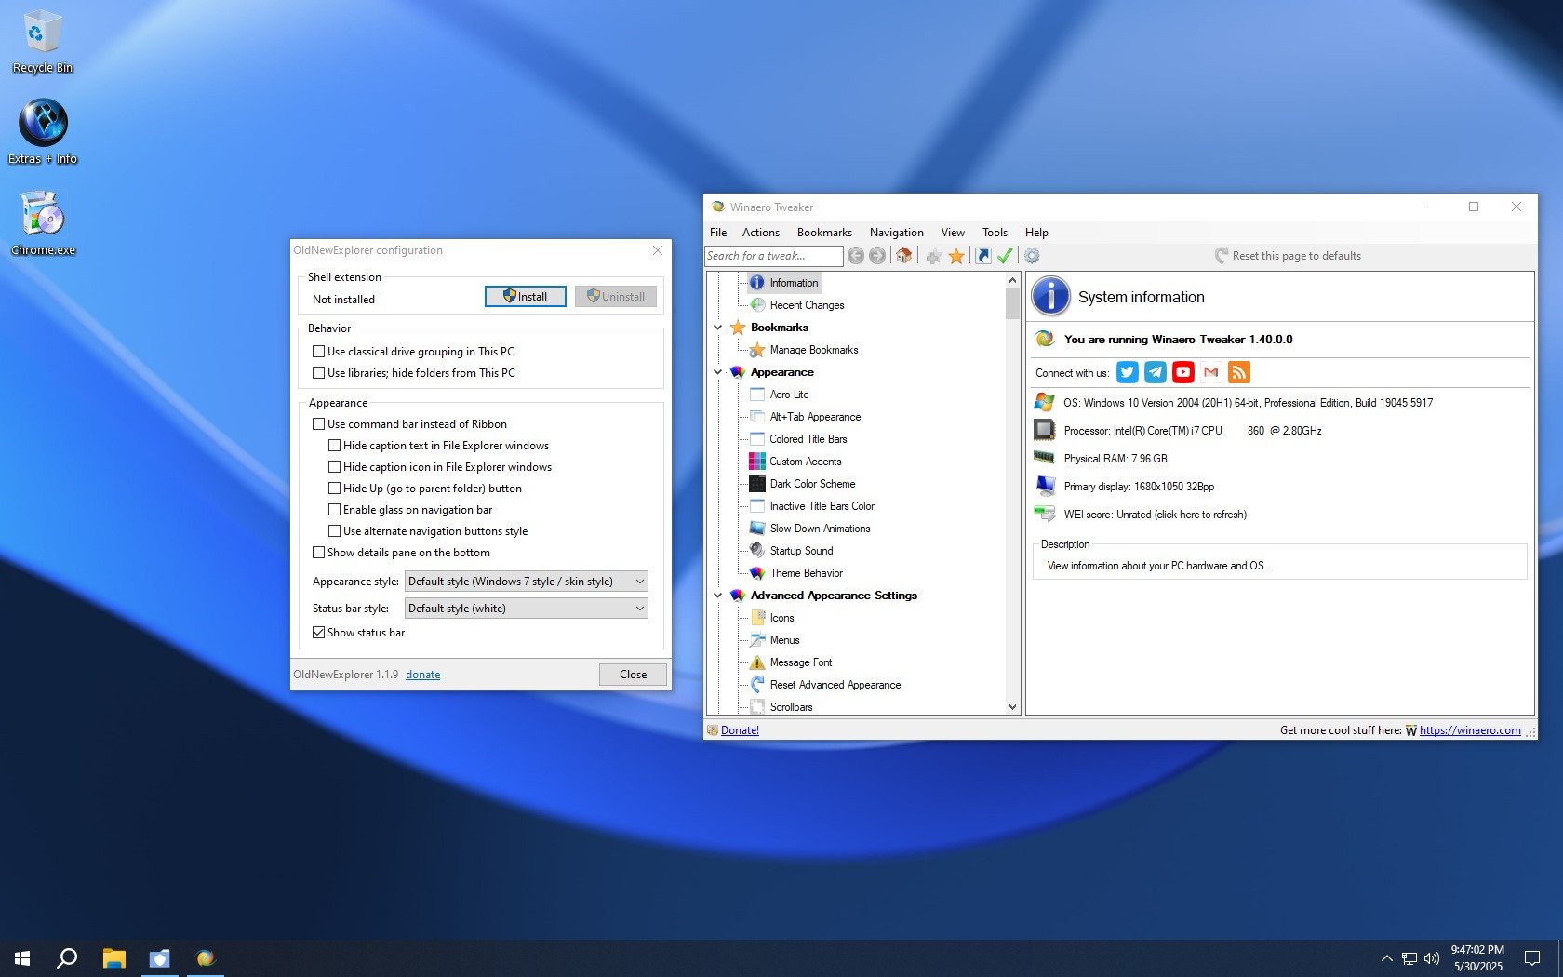Click the RSS feed icon

[x=1239, y=372]
